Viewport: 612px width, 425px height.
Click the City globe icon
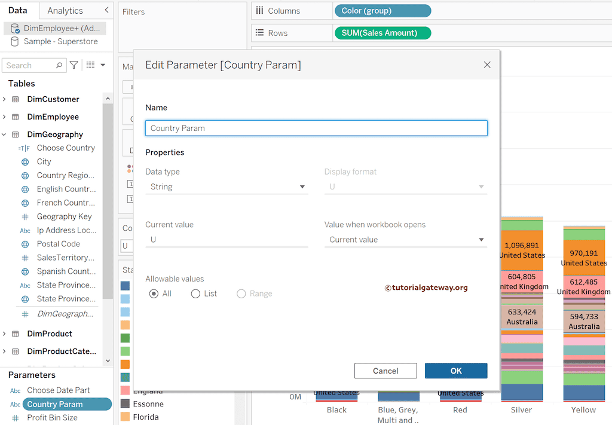(x=25, y=161)
